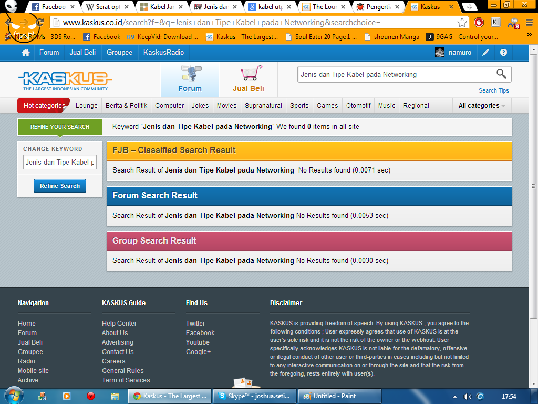The height and width of the screenshot is (404, 538).
Task: Click the extension icon with 8 badge
Action: [x=514, y=23]
